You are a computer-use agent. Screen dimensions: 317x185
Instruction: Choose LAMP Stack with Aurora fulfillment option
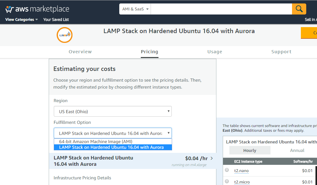(x=111, y=147)
